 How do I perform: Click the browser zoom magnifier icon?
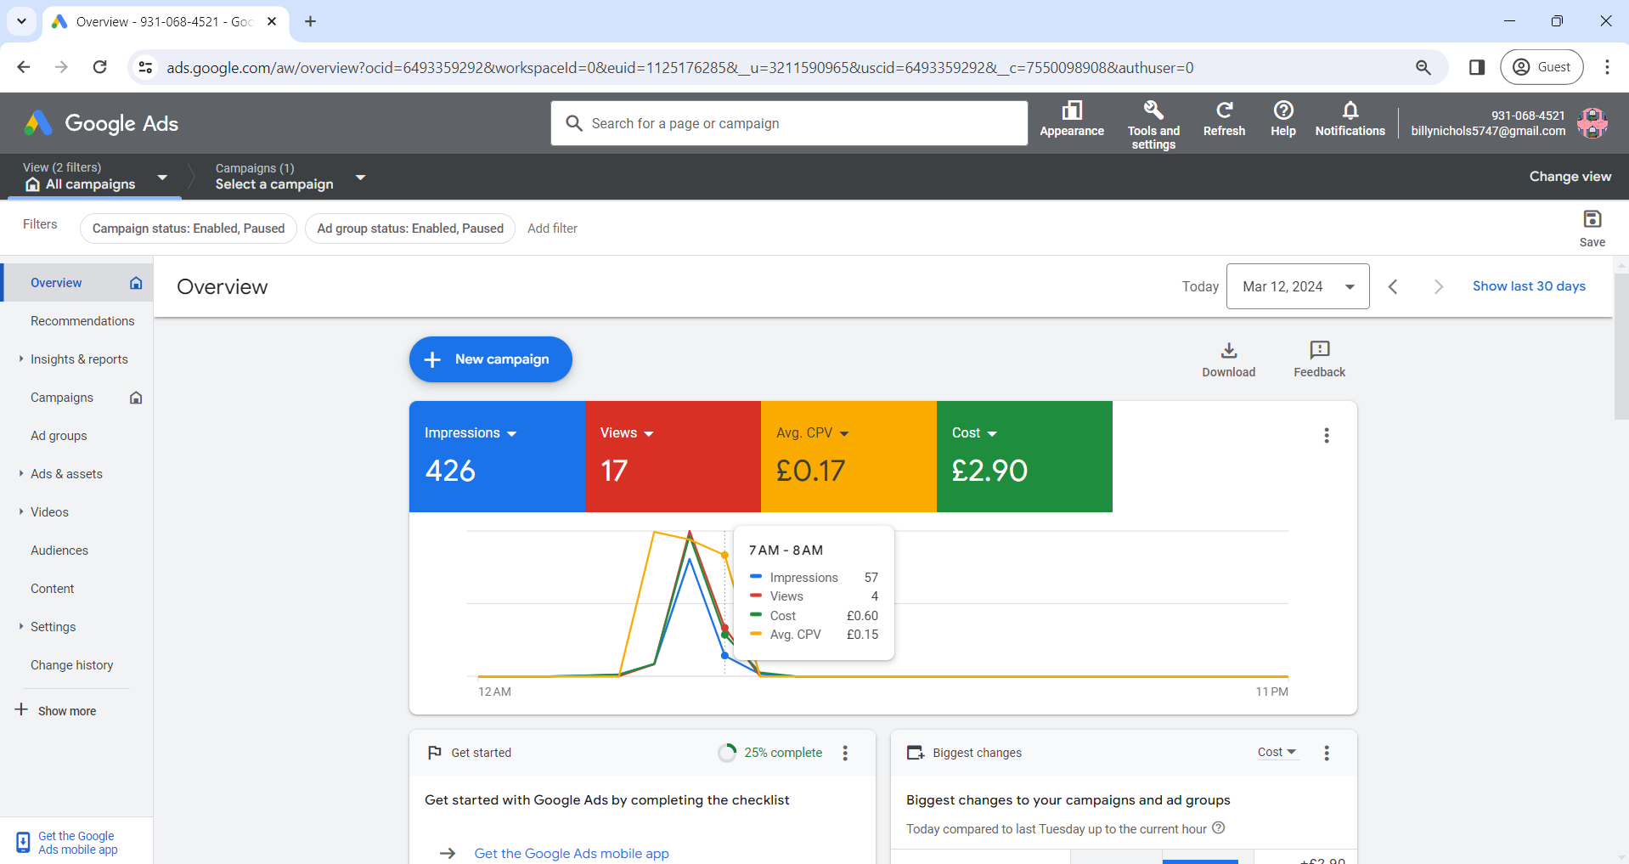click(x=1423, y=67)
